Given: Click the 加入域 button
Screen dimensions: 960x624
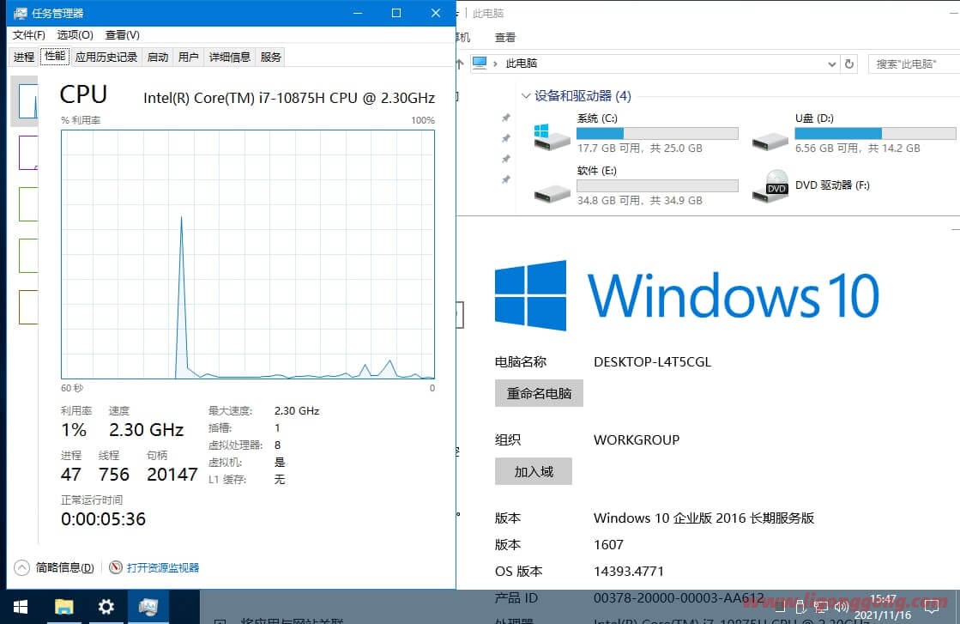Looking at the screenshot, I should (x=534, y=471).
